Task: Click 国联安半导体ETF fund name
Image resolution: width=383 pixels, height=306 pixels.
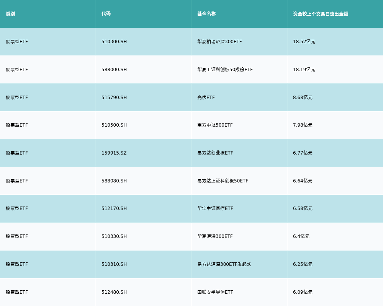Action: 215,292
